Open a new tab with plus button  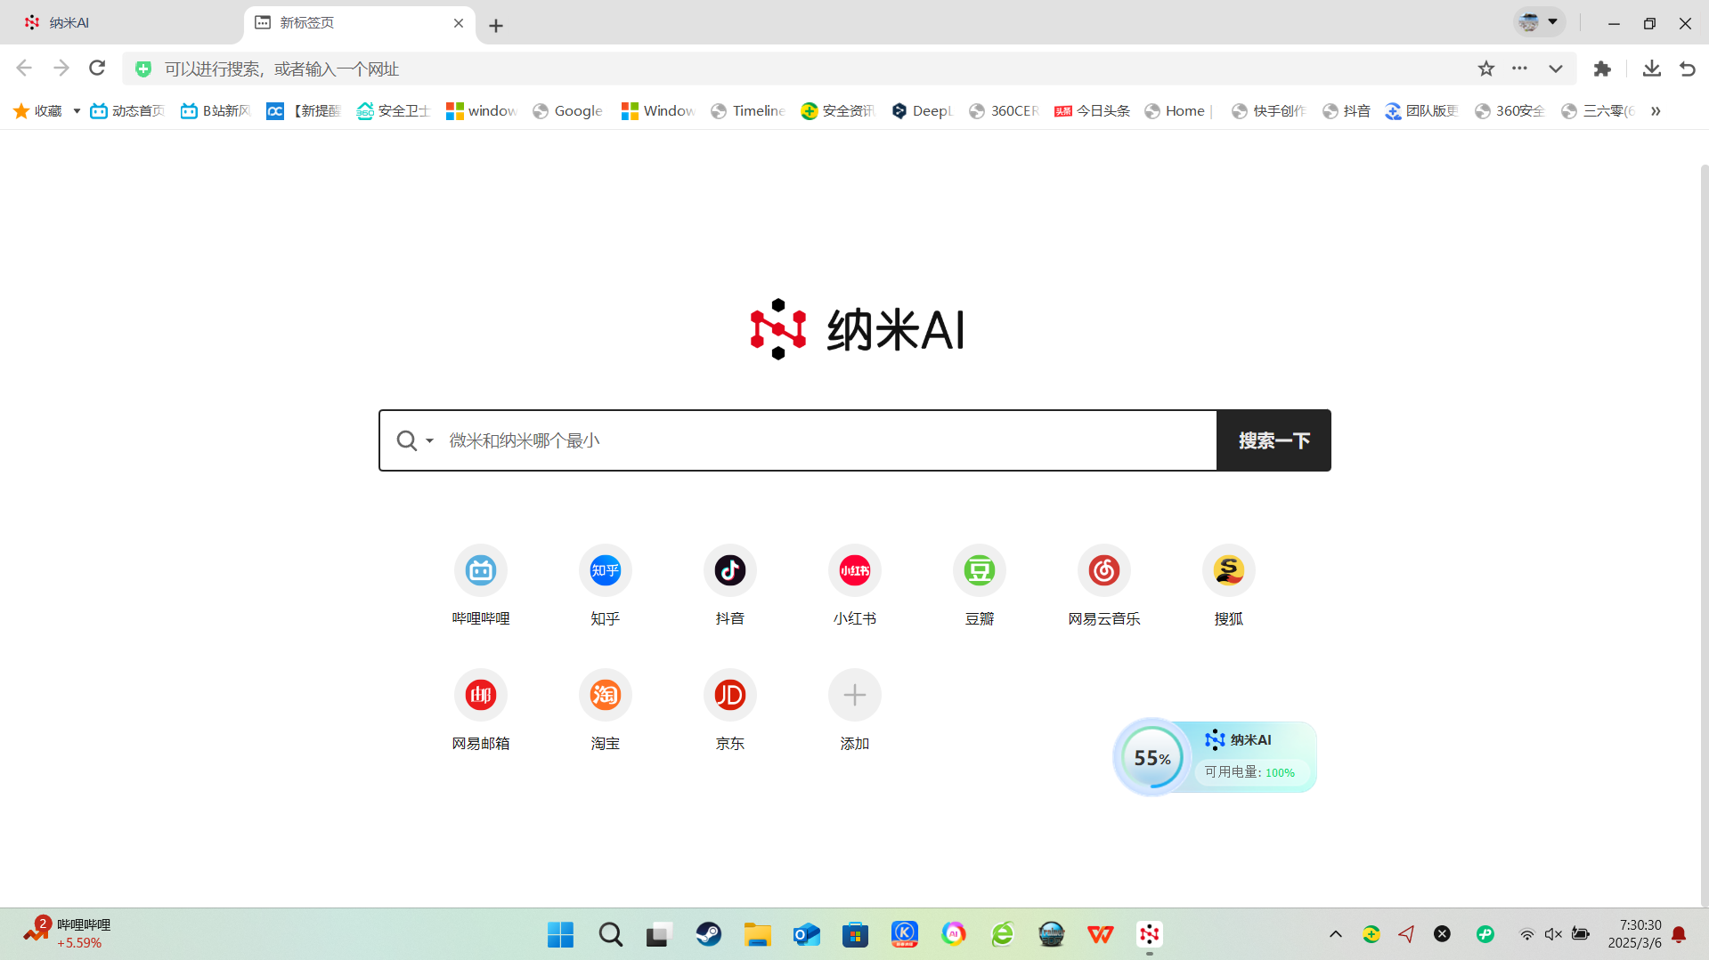[496, 26]
